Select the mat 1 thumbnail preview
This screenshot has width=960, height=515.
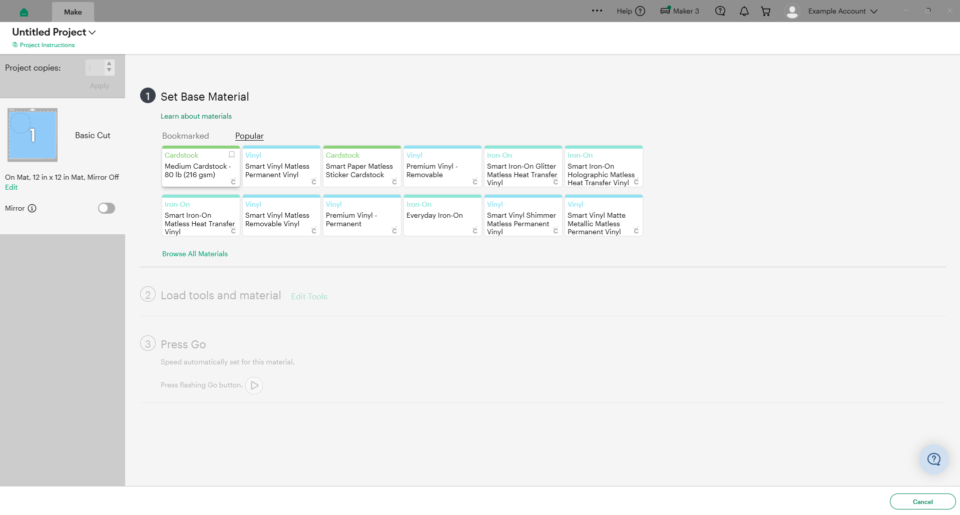33,135
